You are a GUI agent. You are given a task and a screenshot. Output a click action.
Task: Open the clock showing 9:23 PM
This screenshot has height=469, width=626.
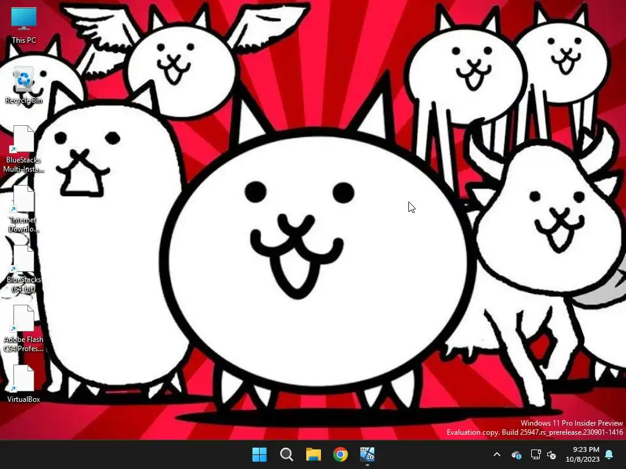(x=586, y=449)
